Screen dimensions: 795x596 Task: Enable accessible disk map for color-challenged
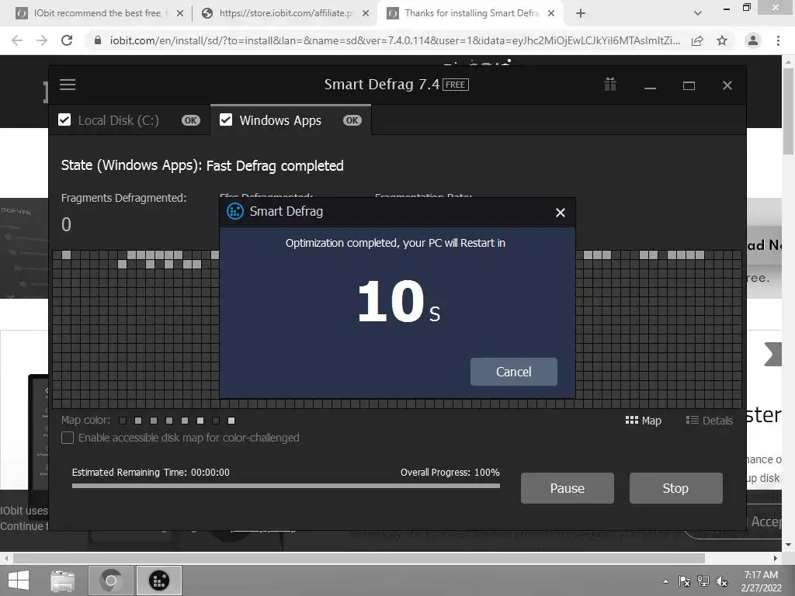[x=68, y=438]
